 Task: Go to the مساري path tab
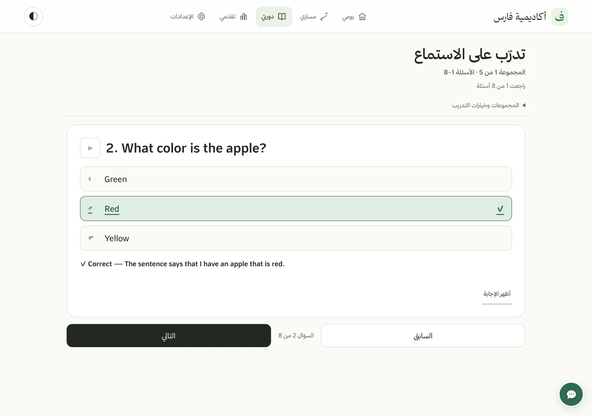[314, 16]
